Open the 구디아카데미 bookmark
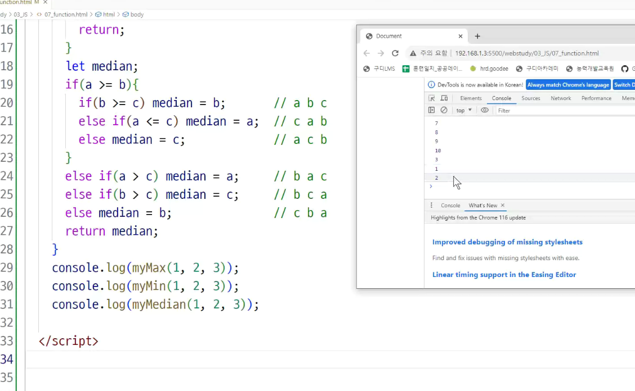 click(538, 69)
